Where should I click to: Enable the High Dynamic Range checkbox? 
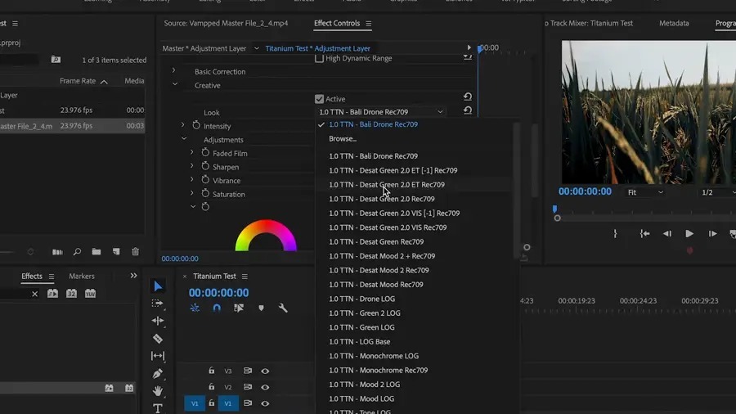[320, 58]
